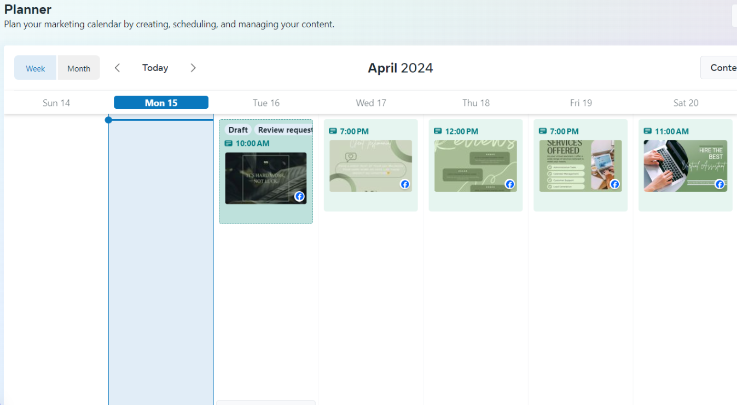The width and height of the screenshot is (737, 405).
Task: Select the Sat 20 day header
Action: (686, 103)
